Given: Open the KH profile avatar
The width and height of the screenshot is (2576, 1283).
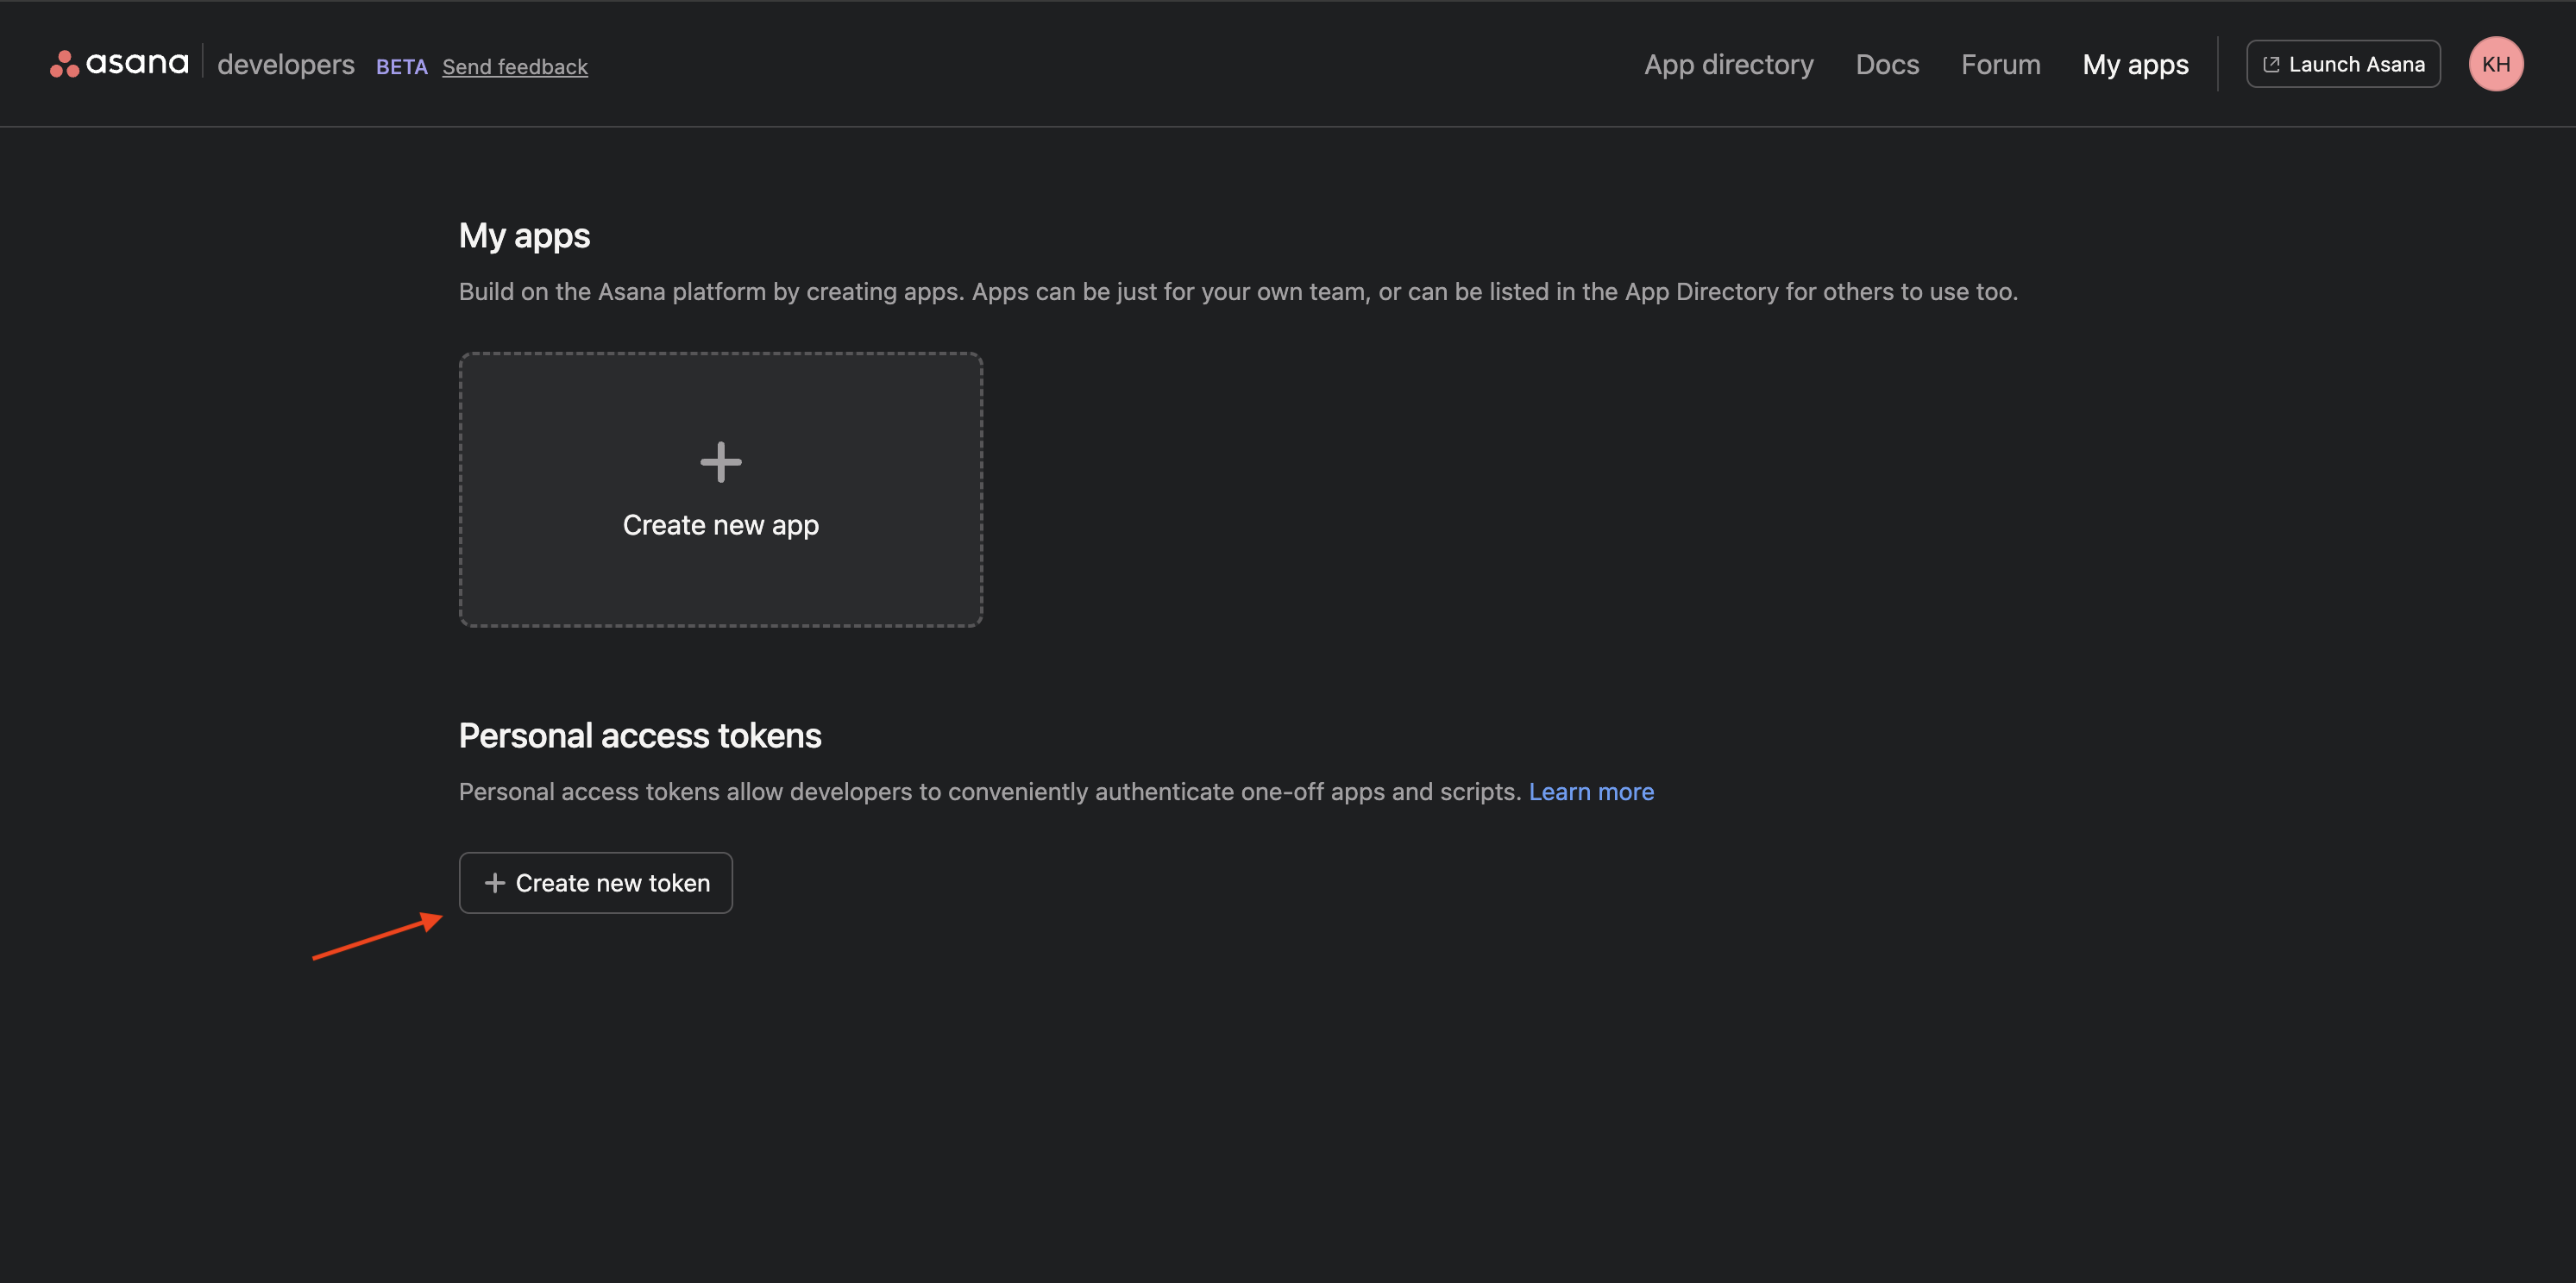Looking at the screenshot, I should [2495, 64].
